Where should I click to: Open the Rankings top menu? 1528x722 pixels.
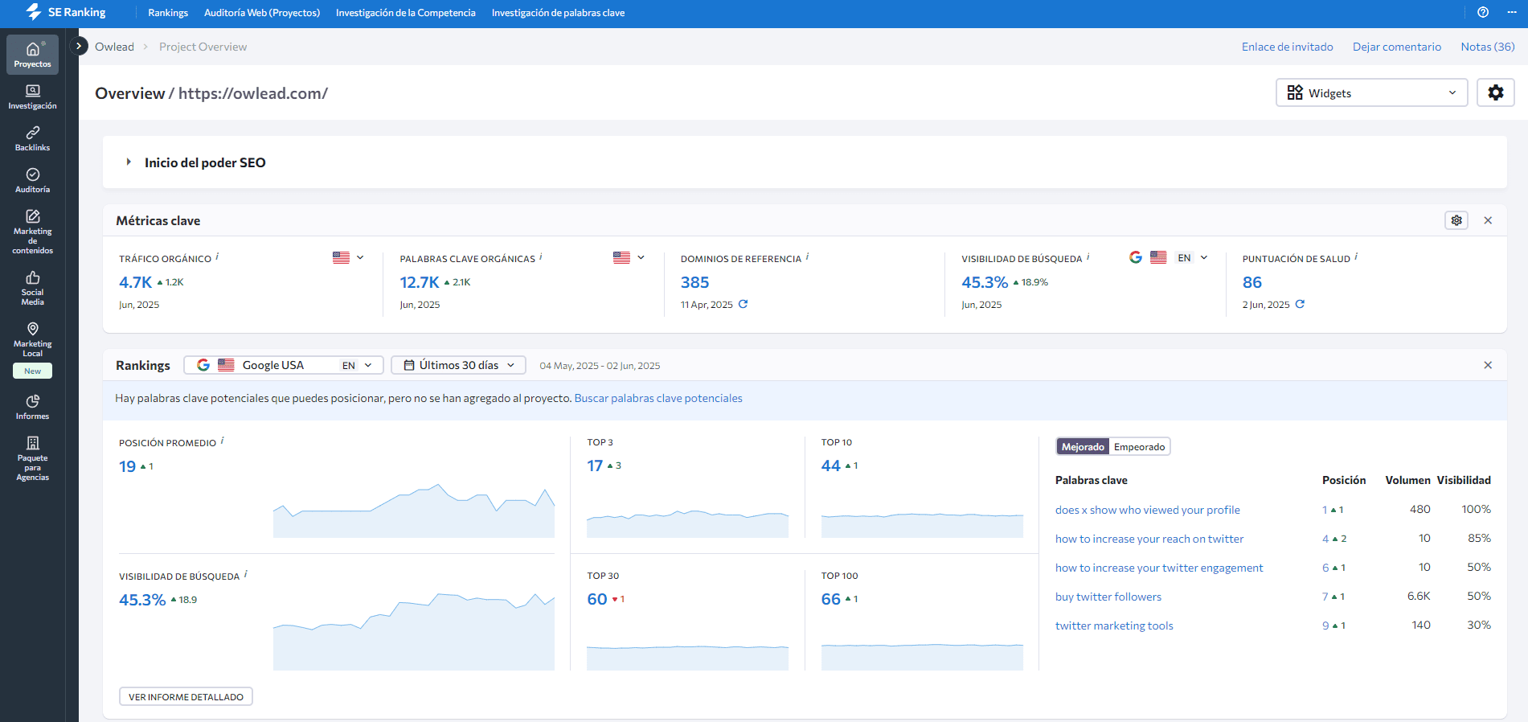click(168, 12)
